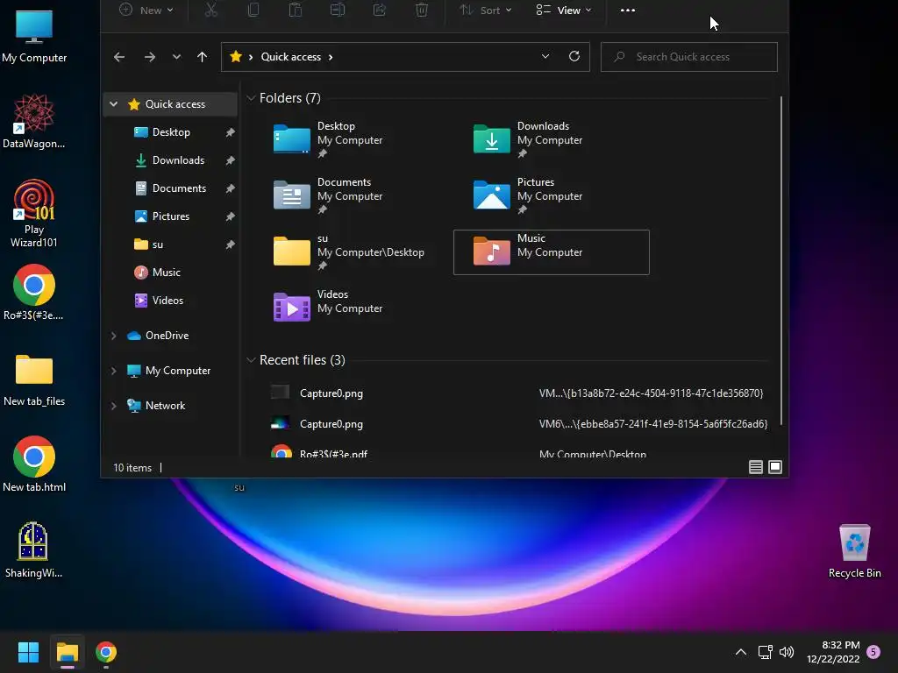Unpin Desktop using its sidebar pin icon
Viewport: 898px width, 673px height.
[231, 132]
